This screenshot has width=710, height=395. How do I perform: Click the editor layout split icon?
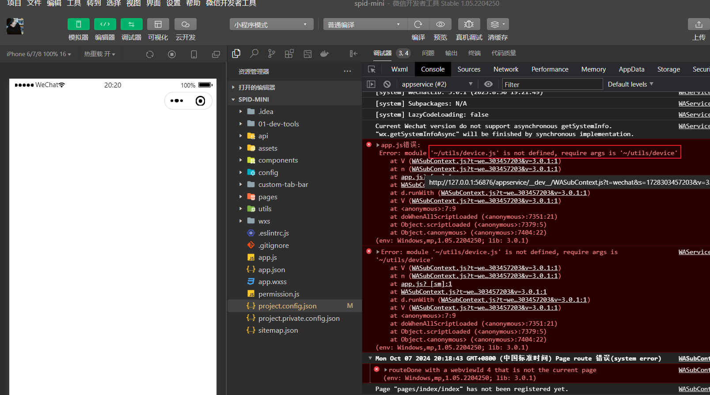click(x=308, y=54)
